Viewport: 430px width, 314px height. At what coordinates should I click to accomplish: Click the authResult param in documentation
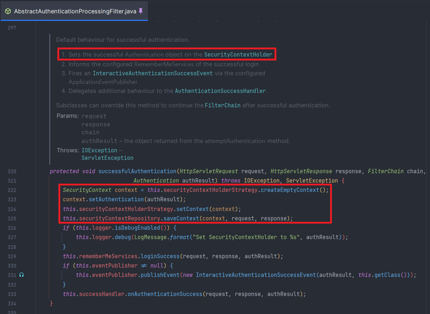[x=99, y=141]
